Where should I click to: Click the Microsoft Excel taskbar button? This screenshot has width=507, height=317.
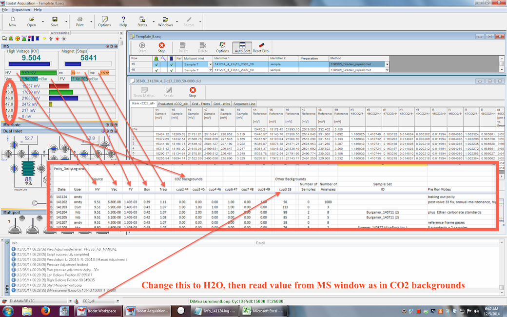[x=264, y=311]
